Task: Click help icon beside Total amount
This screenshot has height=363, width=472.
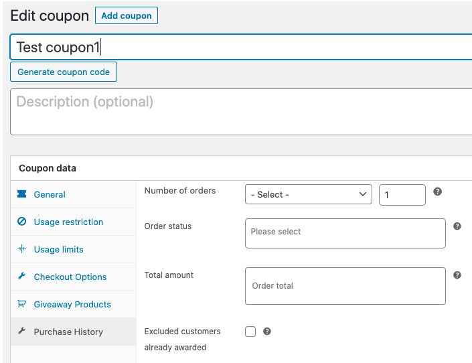Action: coord(457,275)
